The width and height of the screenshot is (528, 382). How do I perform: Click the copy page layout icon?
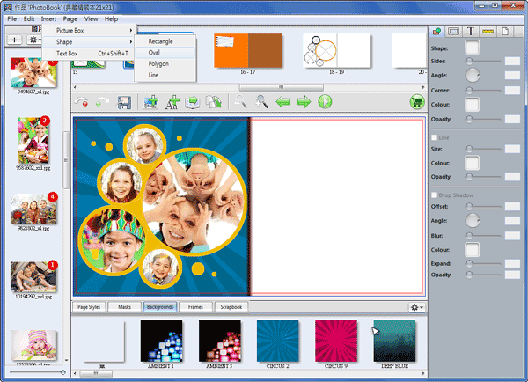(214, 102)
